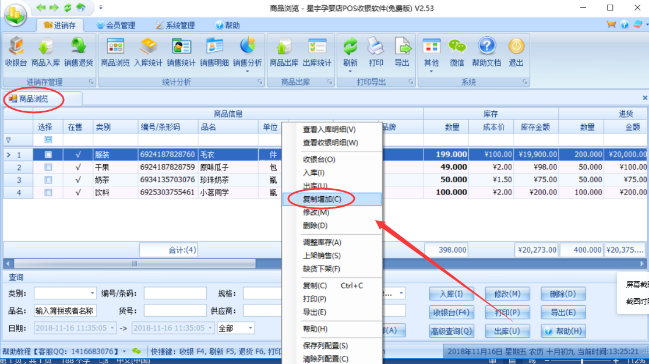Open 出库统计 statistics

coord(317,52)
